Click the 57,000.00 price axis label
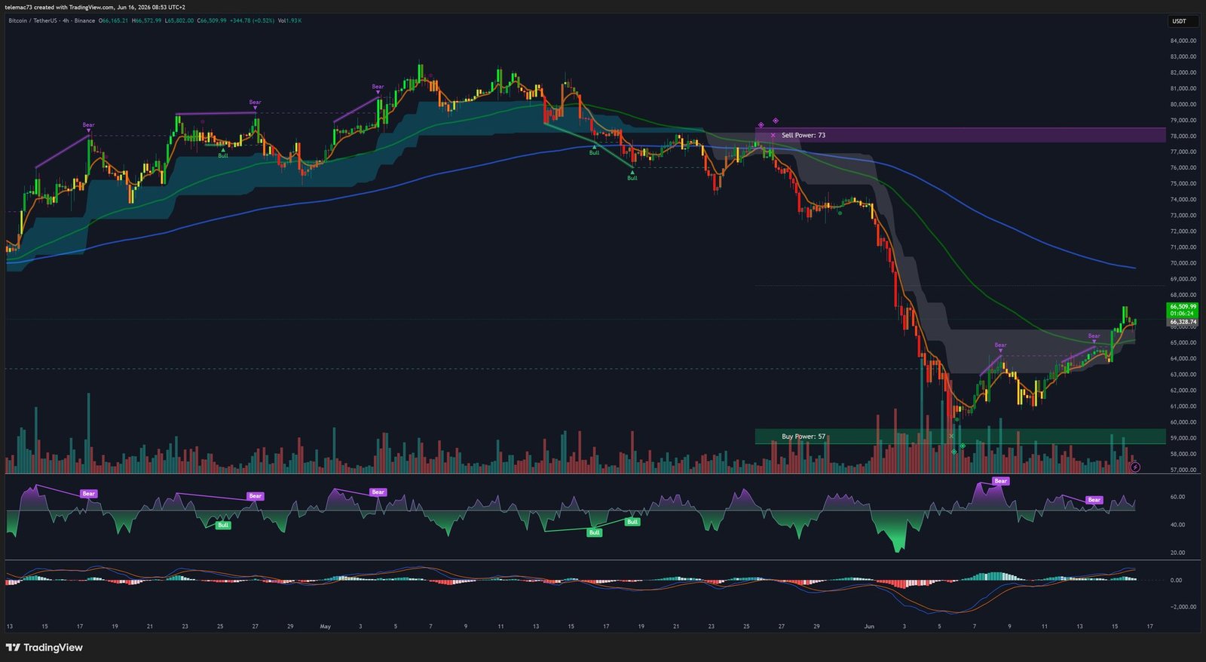Viewport: 1206px width, 662px height. [x=1183, y=470]
